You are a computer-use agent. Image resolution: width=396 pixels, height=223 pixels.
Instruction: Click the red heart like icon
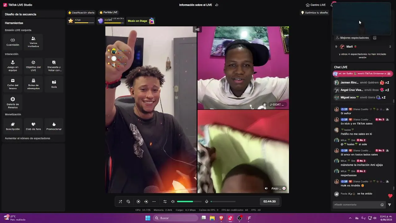pos(390,196)
